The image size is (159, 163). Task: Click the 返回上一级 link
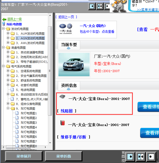14,19
